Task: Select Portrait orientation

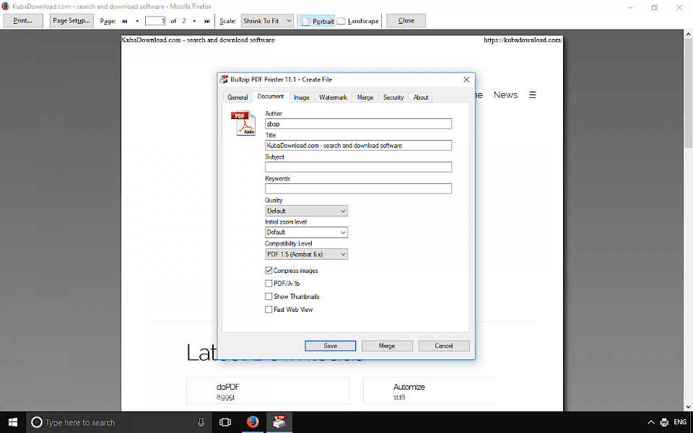Action: click(318, 21)
